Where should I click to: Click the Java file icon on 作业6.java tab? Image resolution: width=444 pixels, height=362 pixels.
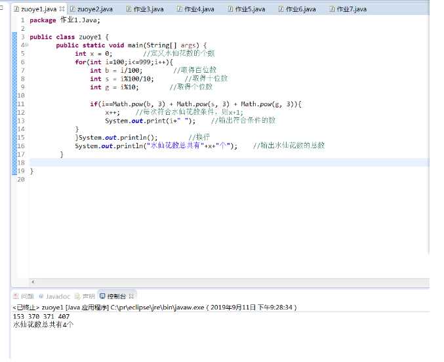coord(281,9)
